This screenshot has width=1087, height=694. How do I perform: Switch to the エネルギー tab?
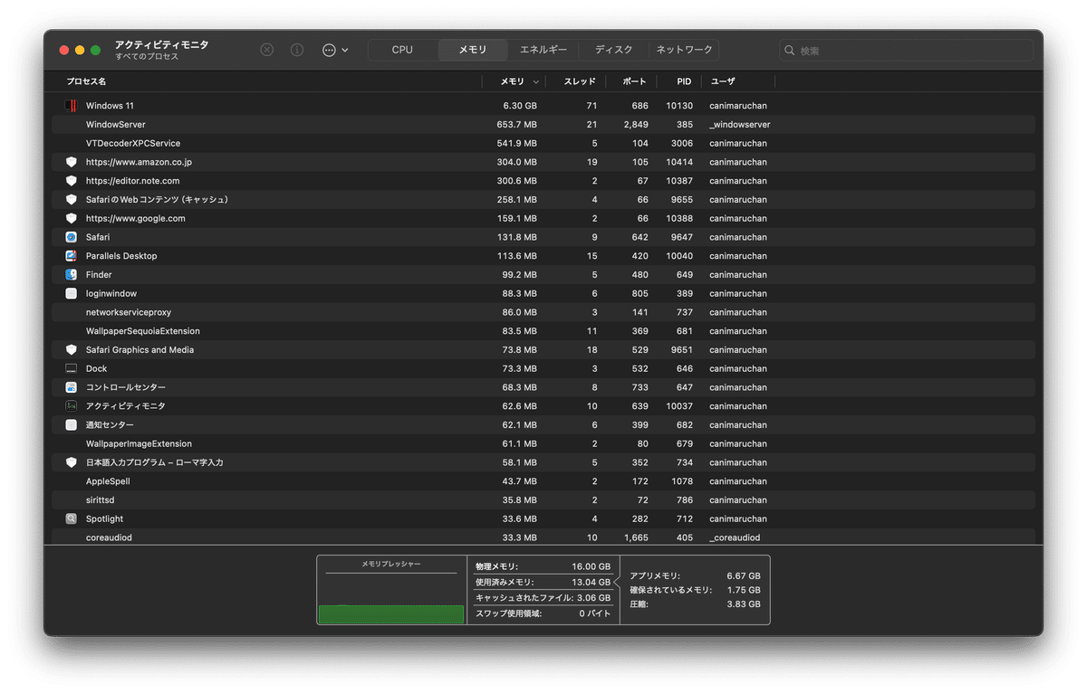point(543,50)
